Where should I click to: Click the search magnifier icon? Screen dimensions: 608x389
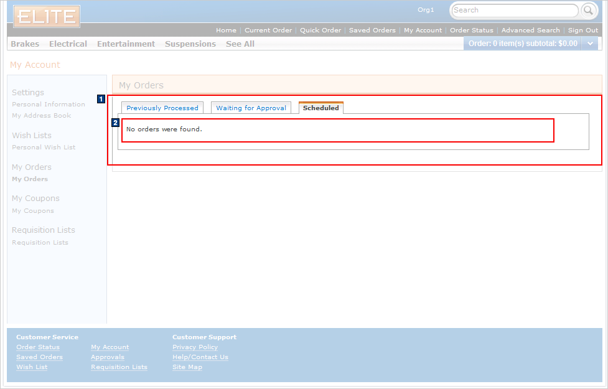point(587,11)
